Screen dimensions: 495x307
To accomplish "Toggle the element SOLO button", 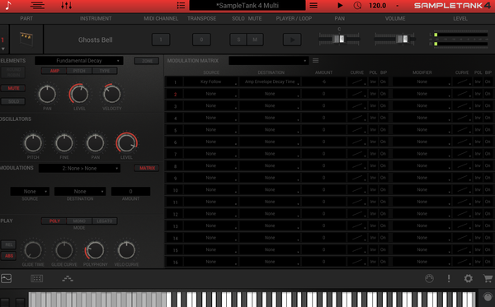I will click(x=13, y=101).
